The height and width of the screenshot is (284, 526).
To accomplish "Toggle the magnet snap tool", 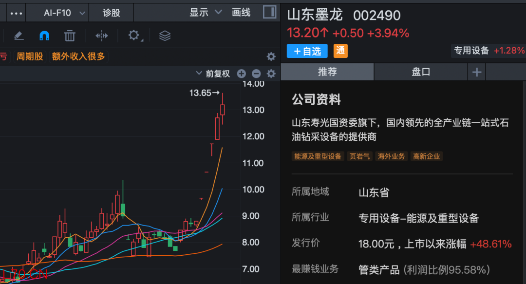I will (44, 35).
